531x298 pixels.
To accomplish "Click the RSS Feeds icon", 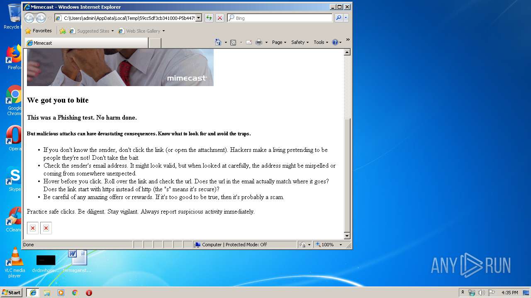I will [233, 42].
